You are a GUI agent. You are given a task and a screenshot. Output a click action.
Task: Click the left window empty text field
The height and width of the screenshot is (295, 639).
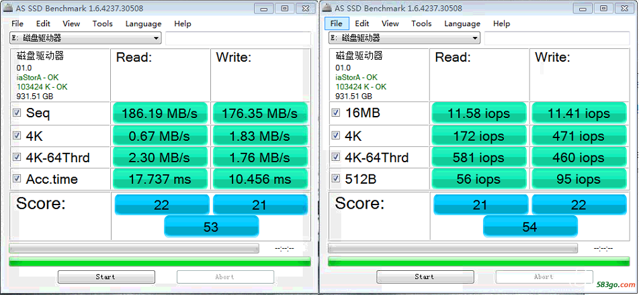238,38
